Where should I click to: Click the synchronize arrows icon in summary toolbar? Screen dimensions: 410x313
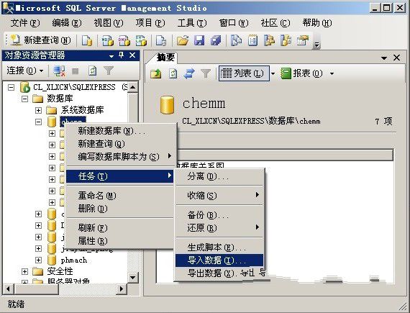[189, 73]
